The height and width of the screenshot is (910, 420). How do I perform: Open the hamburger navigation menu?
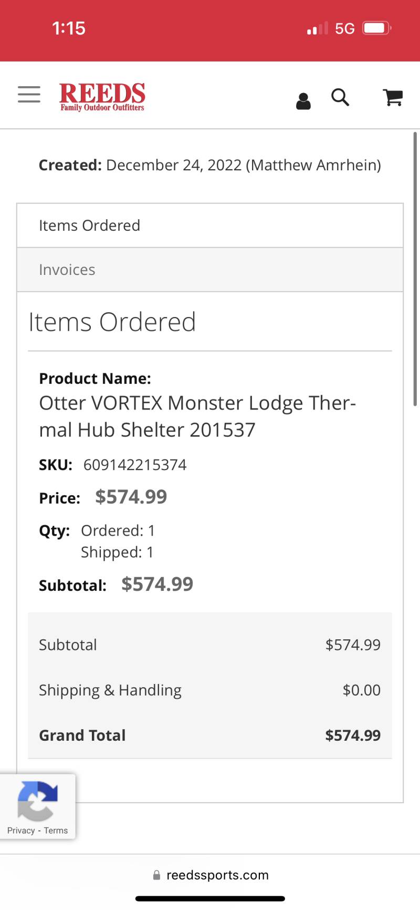coord(29,95)
